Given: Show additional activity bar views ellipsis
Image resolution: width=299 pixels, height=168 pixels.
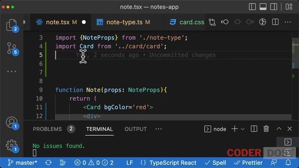Looking at the screenshot, I should coord(12,71).
